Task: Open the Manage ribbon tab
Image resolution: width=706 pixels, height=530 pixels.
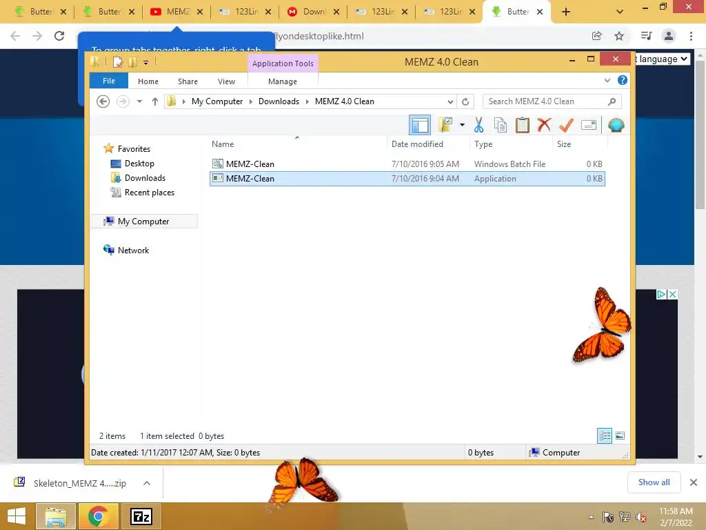Action: (283, 81)
